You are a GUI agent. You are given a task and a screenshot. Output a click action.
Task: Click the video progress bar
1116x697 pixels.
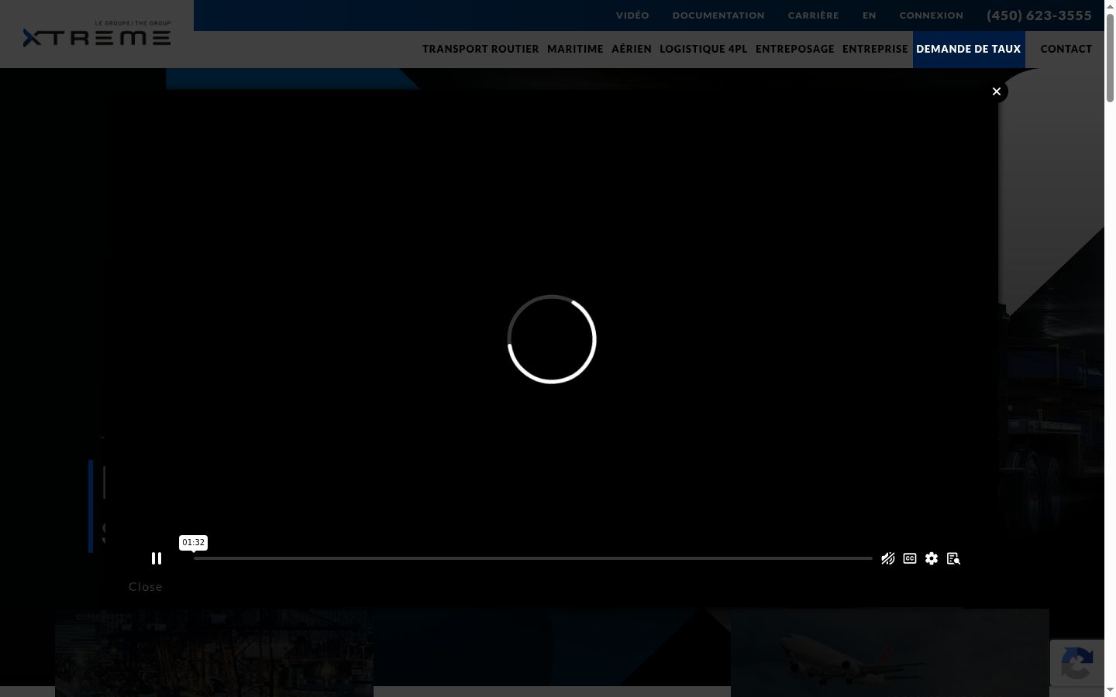coord(533,558)
